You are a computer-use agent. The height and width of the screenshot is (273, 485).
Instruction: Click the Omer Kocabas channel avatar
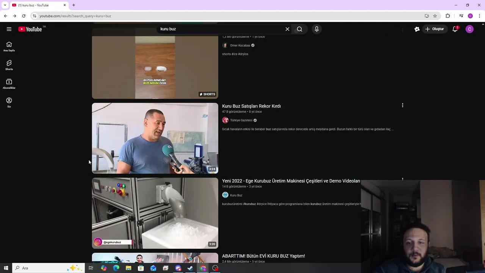[x=225, y=45]
